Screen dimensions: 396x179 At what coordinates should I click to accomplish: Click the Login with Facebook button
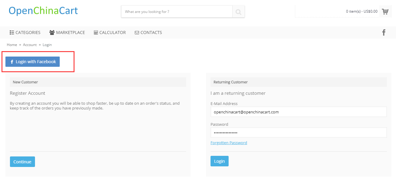pos(33,62)
